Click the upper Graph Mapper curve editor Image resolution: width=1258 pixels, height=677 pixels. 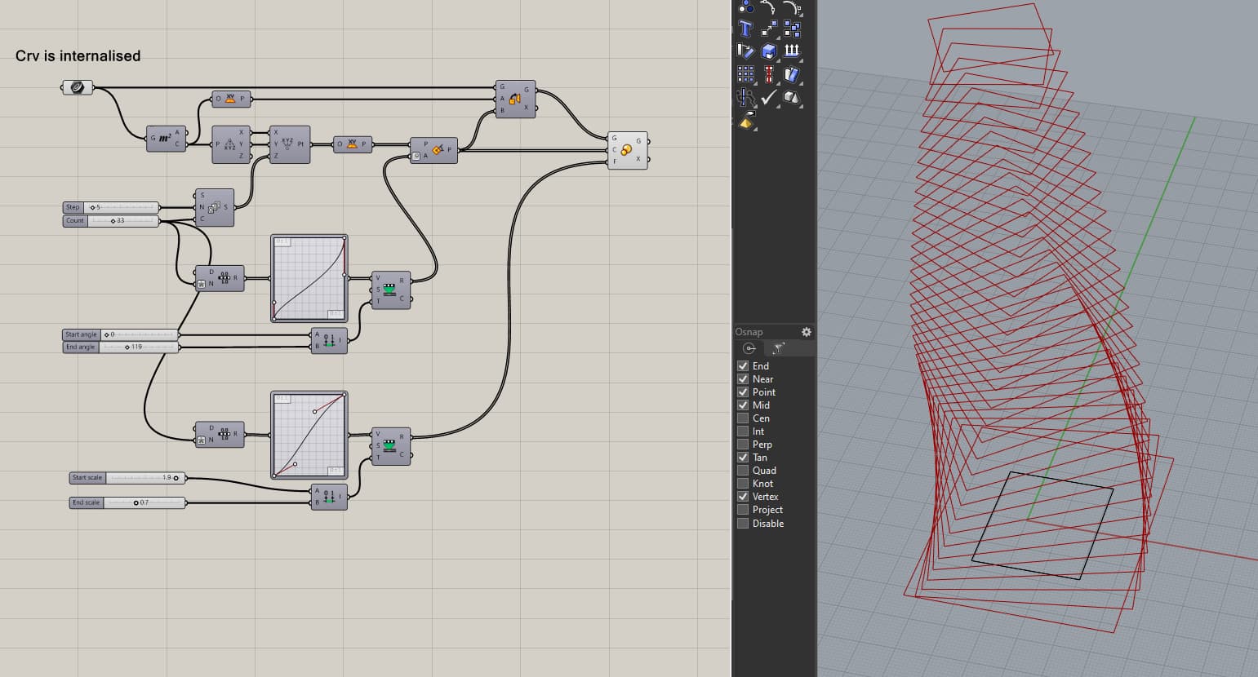point(309,278)
